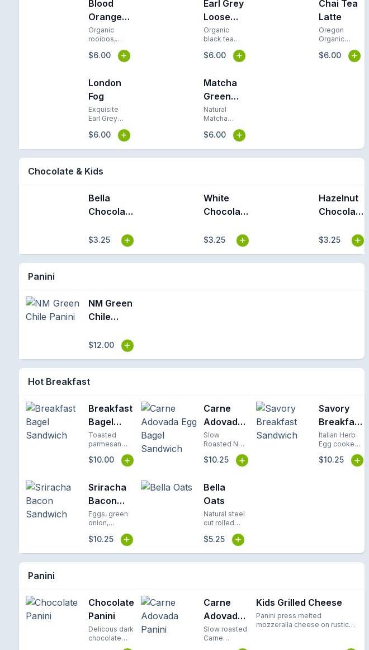Click plus for Hazelnut Chocolate
This screenshot has height=650, width=369.
pyautogui.click(x=357, y=241)
